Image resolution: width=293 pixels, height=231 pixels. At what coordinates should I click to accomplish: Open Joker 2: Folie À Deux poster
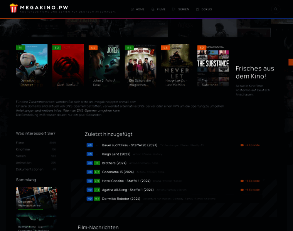pyautogui.click(x=104, y=65)
